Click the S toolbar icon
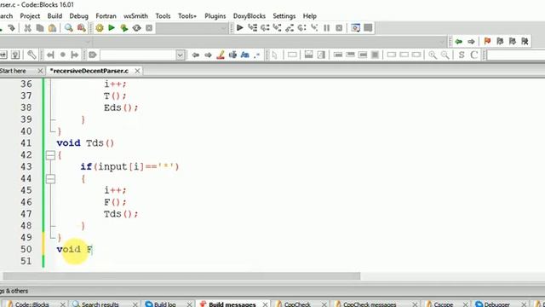Image resolution: width=545 pixels, height=307 pixels. (x=462, y=55)
